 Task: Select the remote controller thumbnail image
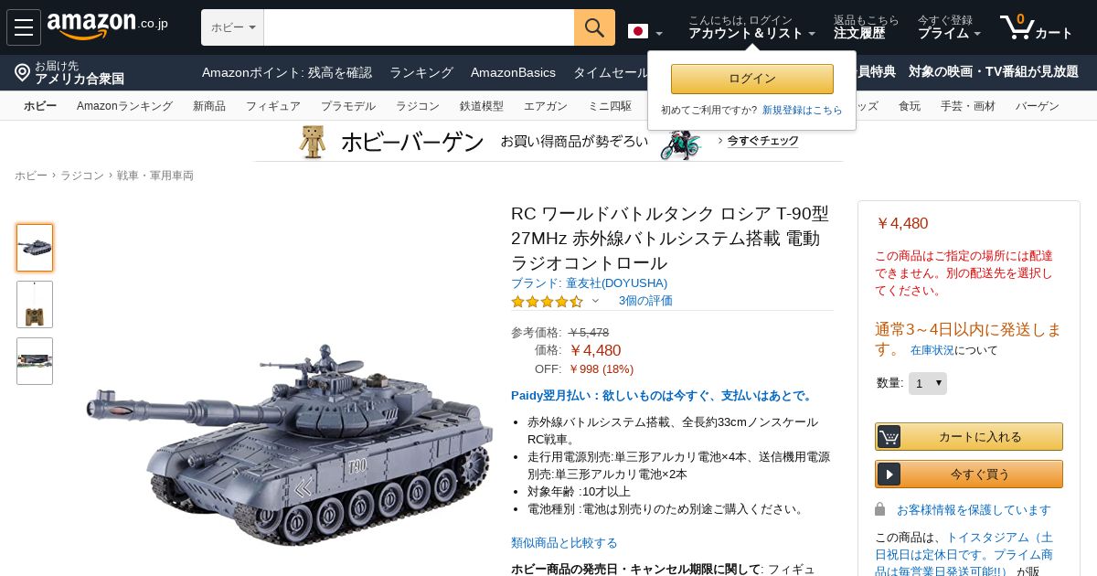[35, 304]
